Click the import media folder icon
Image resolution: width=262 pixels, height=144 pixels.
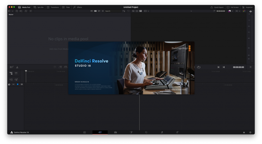(21, 11)
